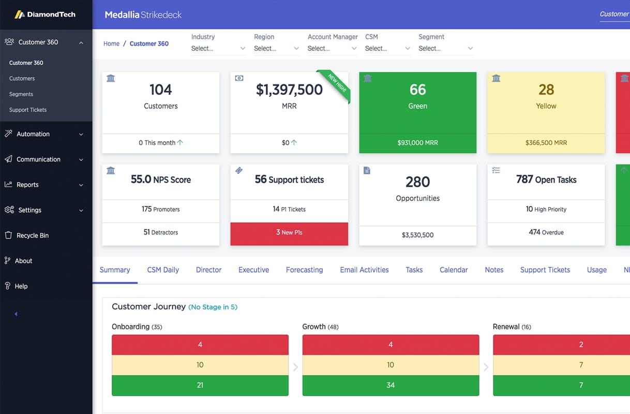Expand the Automation menu chevron
This screenshot has width=630, height=414.
point(81,134)
